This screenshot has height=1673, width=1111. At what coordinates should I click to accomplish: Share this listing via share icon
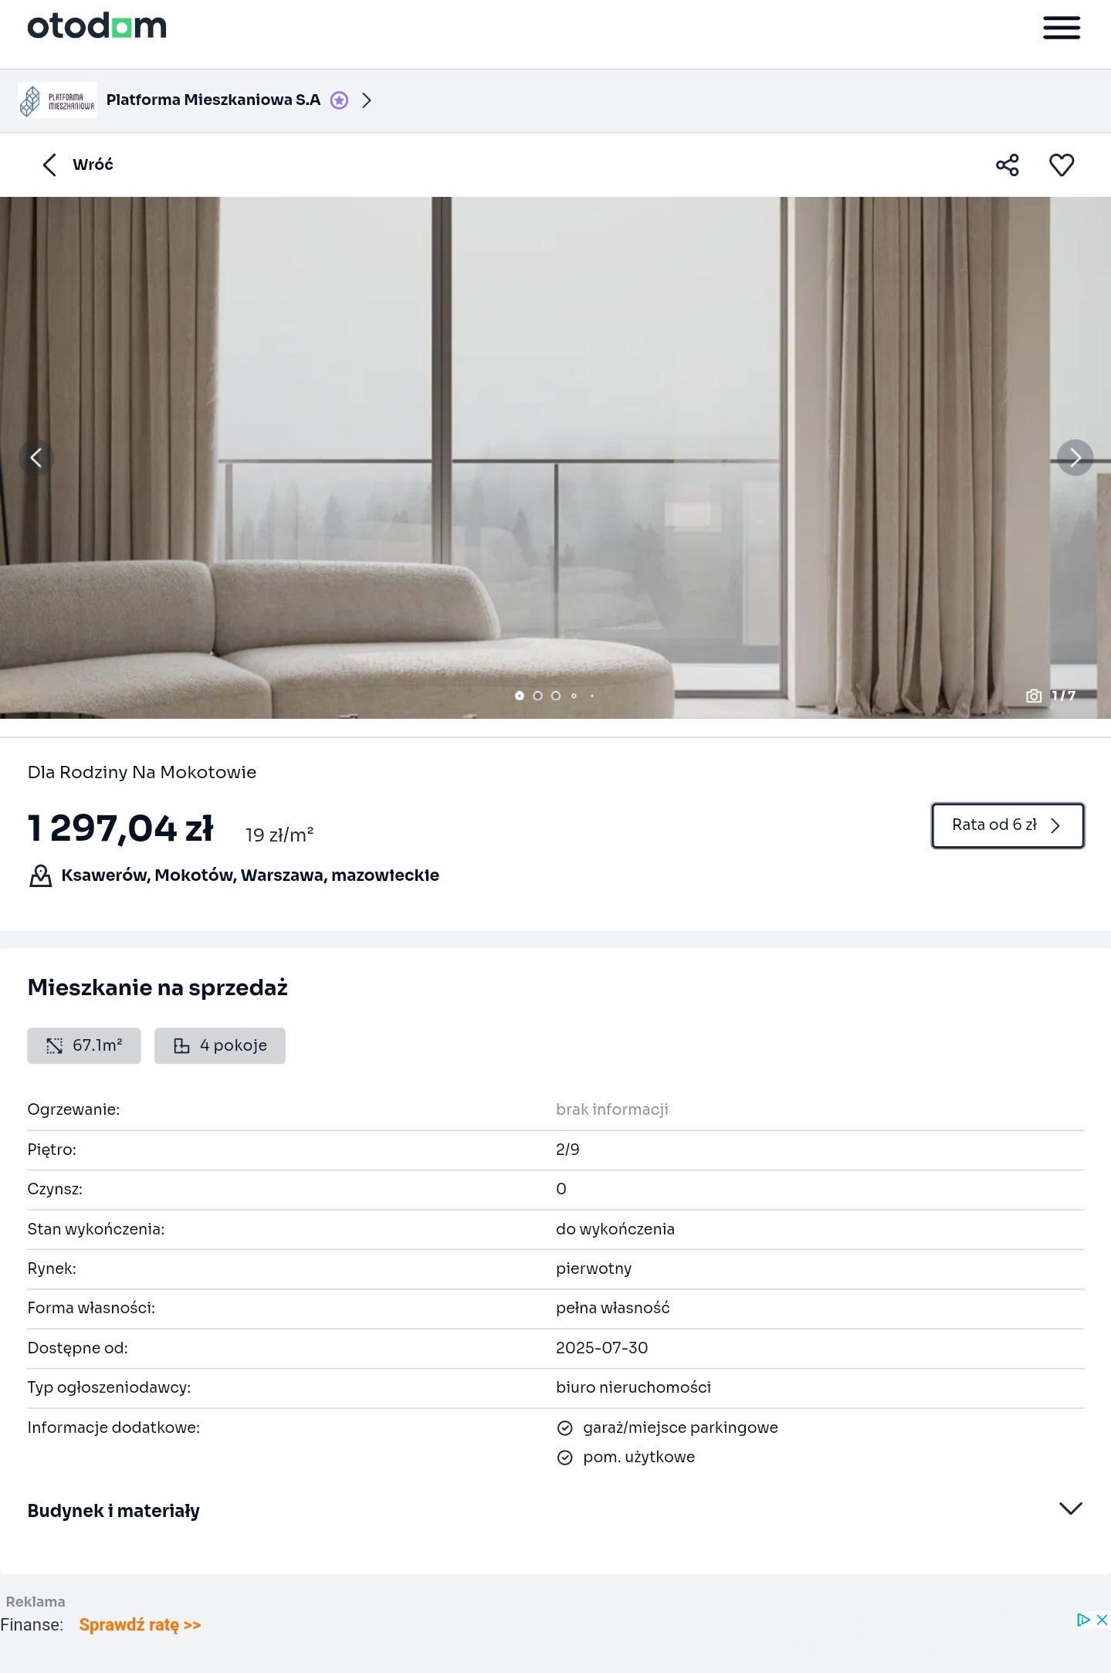[x=1008, y=164]
